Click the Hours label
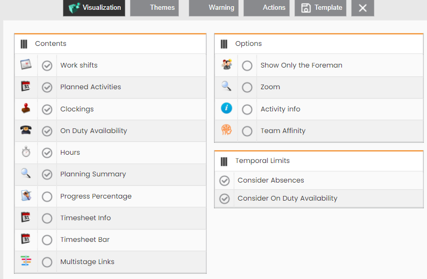The height and width of the screenshot is (279, 427). [70, 153]
